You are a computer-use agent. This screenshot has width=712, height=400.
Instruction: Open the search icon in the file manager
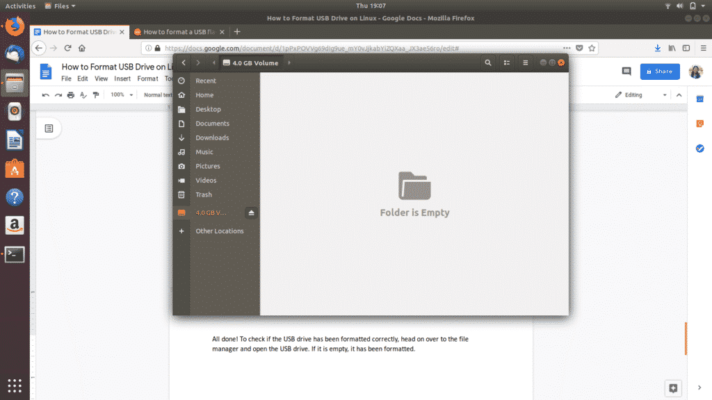pyautogui.click(x=488, y=62)
